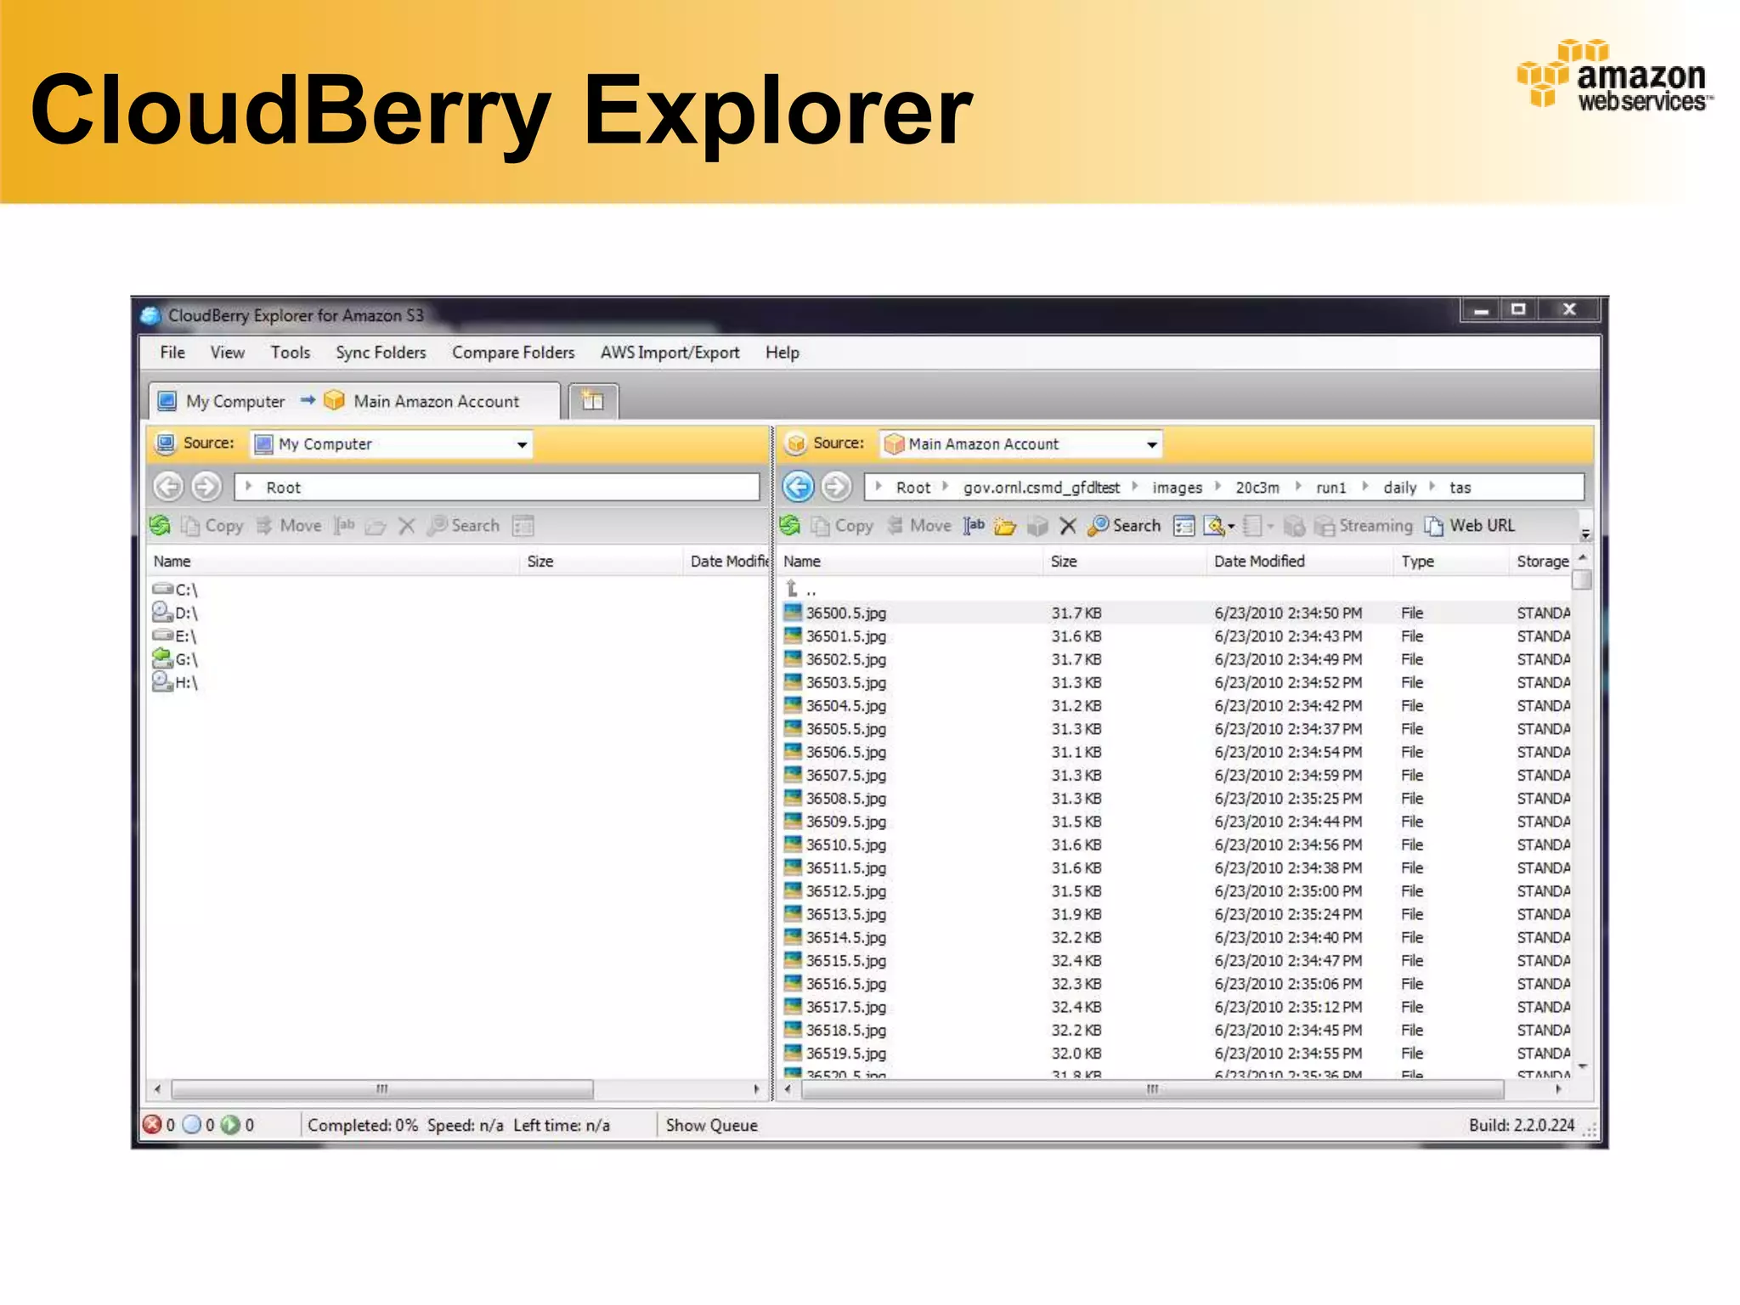Click the up-one-level '..' entry in the right pane
Screen dimensions: 1740x1305
click(x=801, y=589)
